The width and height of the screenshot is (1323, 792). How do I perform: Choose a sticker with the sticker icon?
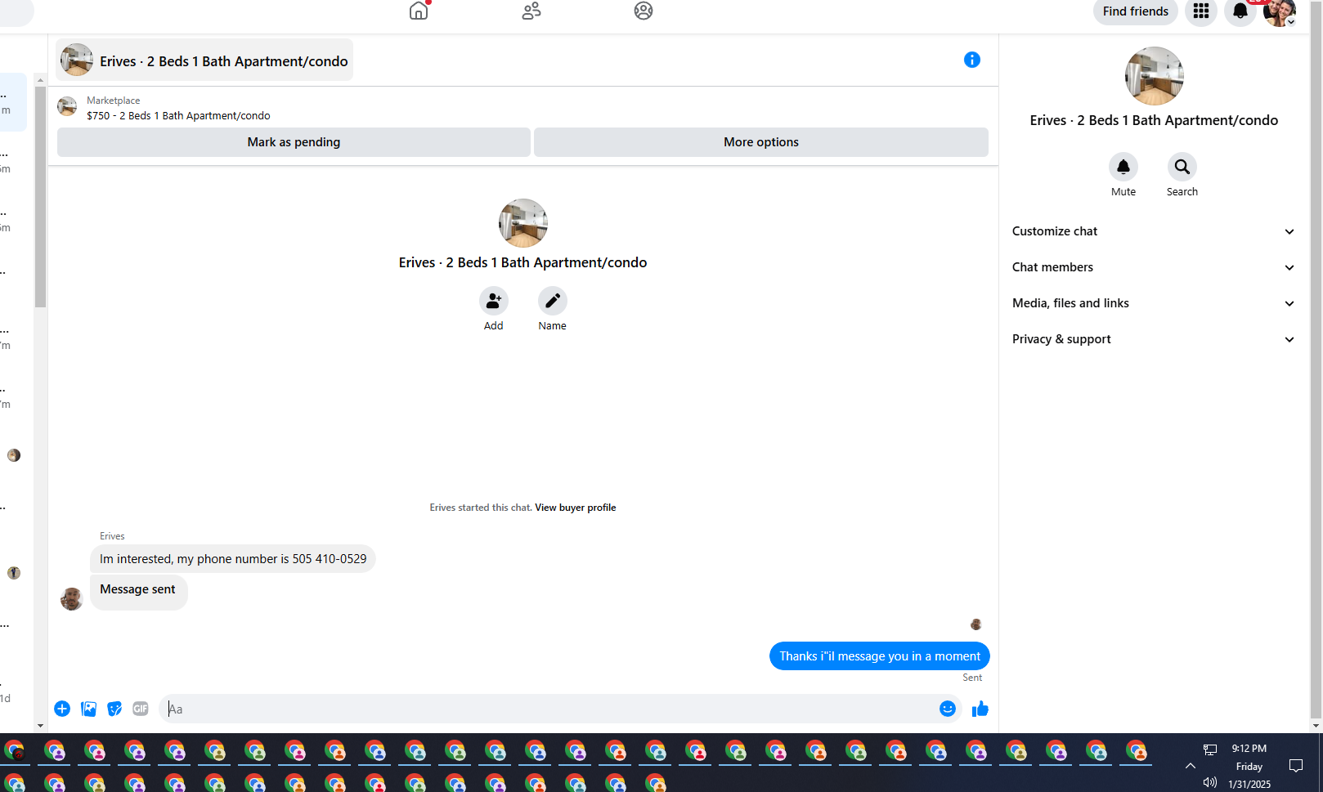coord(114,709)
